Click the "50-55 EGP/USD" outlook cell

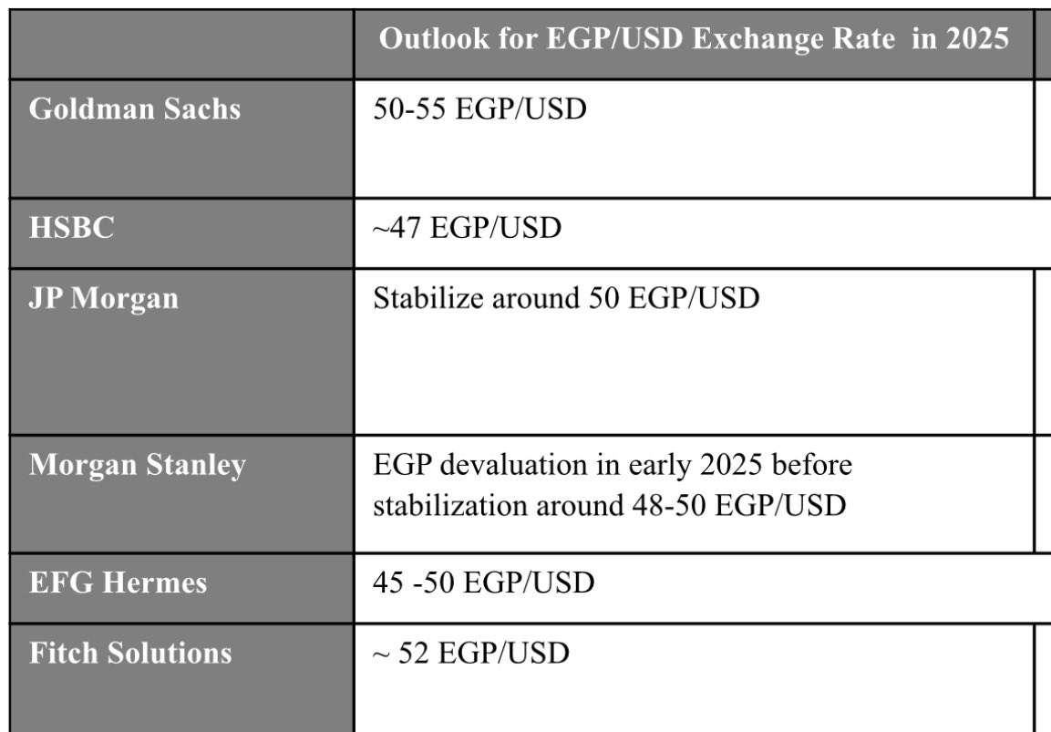[x=480, y=109]
